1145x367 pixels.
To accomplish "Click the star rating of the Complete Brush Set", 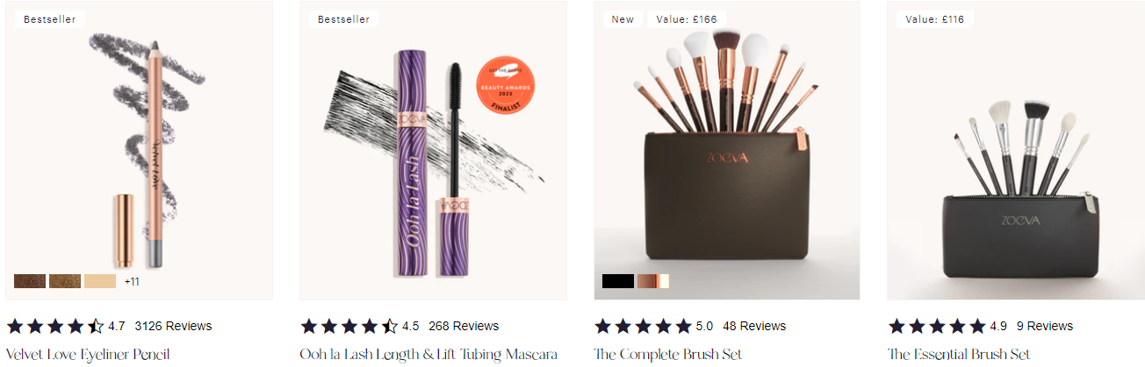I will [x=644, y=326].
